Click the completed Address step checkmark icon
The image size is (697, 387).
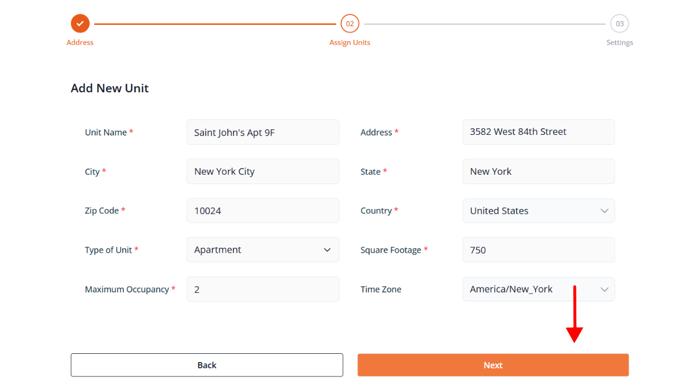tap(80, 24)
